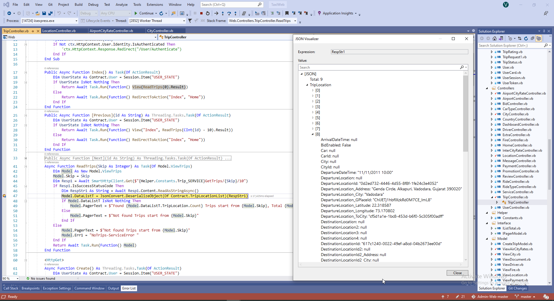Click the Step Into arrow icon
Image resolution: width=554 pixels, height=301 pixels.
(x=222, y=13)
